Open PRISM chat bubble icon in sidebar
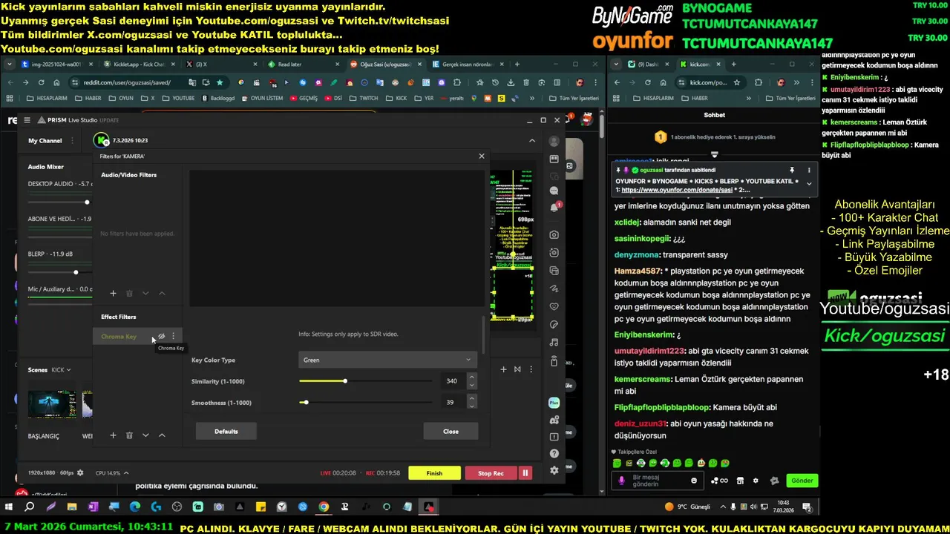 pos(554,191)
